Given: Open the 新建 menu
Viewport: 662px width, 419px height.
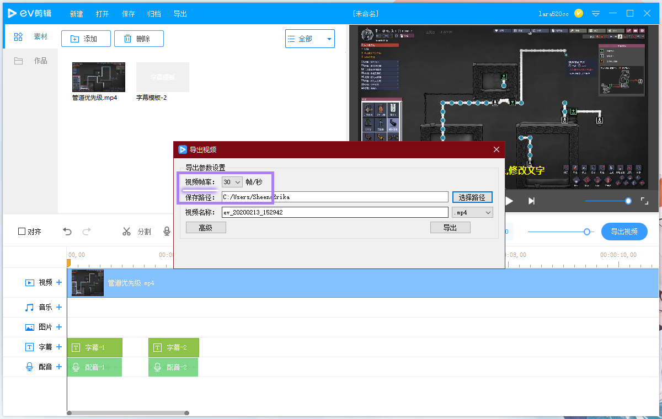Looking at the screenshot, I should 77,14.
